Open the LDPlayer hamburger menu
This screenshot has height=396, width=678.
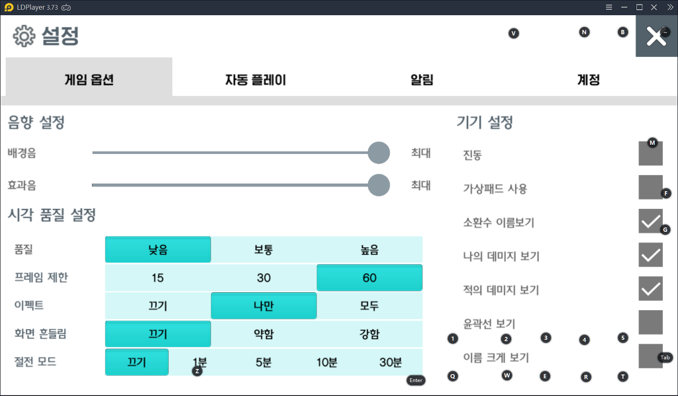(x=608, y=7)
